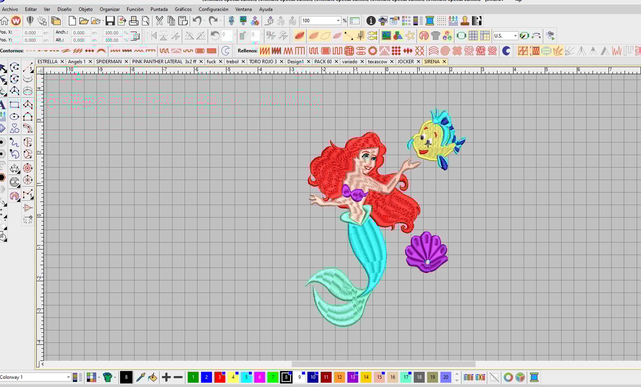Open the design information (i) icon

pos(371,21)
